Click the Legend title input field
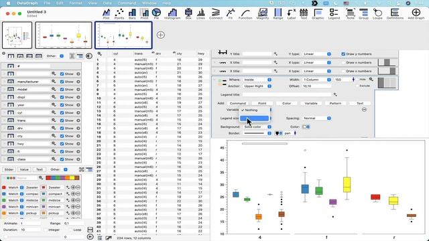 [x=287, y=94]
